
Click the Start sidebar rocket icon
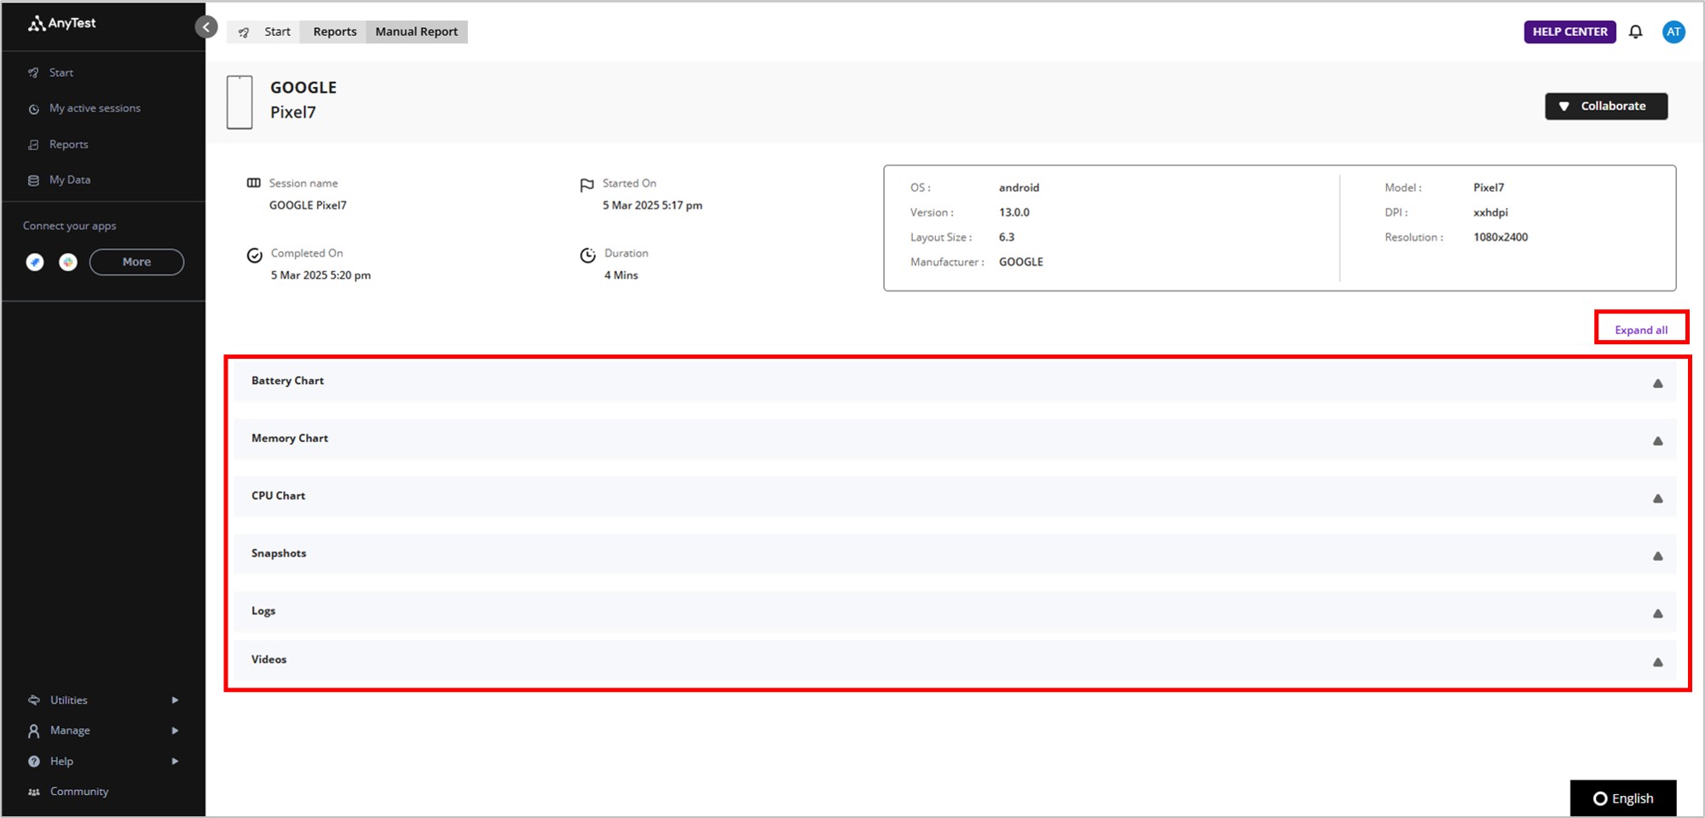tap(34, 73)
